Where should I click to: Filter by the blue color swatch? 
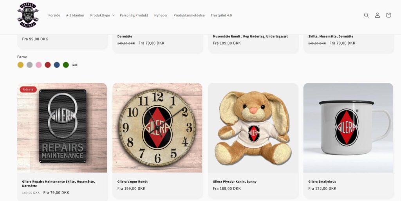[x=57, y=65]
